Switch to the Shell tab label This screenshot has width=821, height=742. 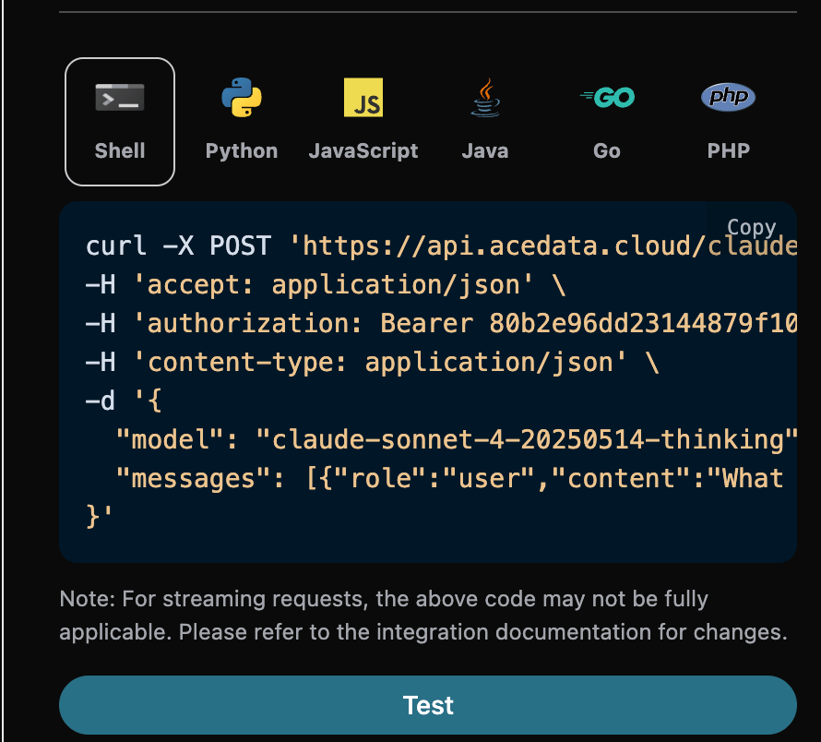point(120,151)
